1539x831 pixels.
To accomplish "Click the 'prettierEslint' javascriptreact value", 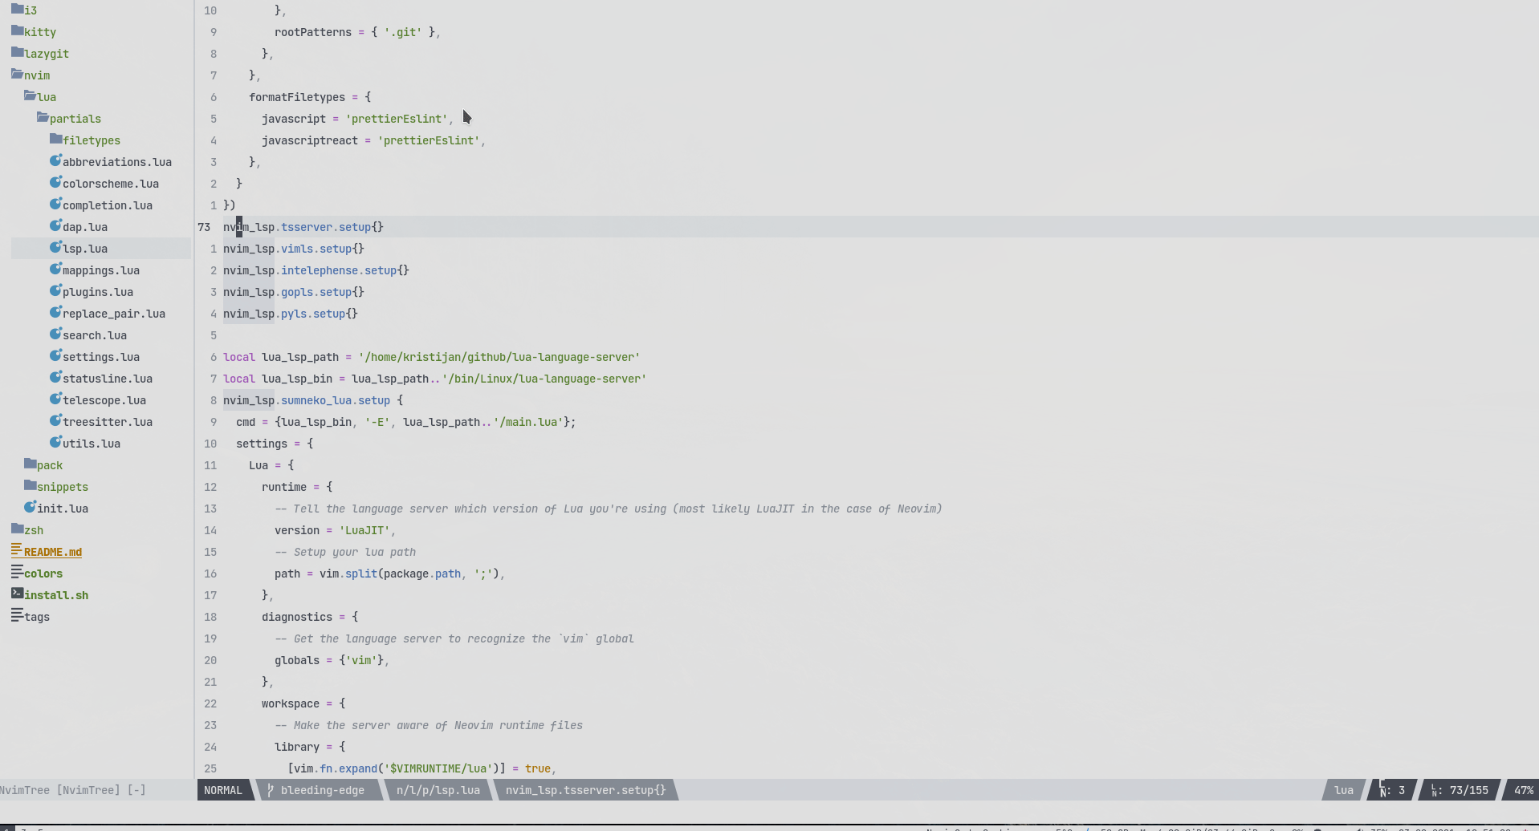I will coord(429,140).
